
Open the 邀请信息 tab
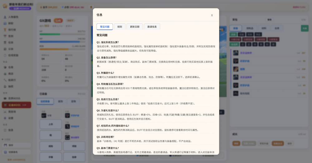pyautogui.click(x=152, y=27)
